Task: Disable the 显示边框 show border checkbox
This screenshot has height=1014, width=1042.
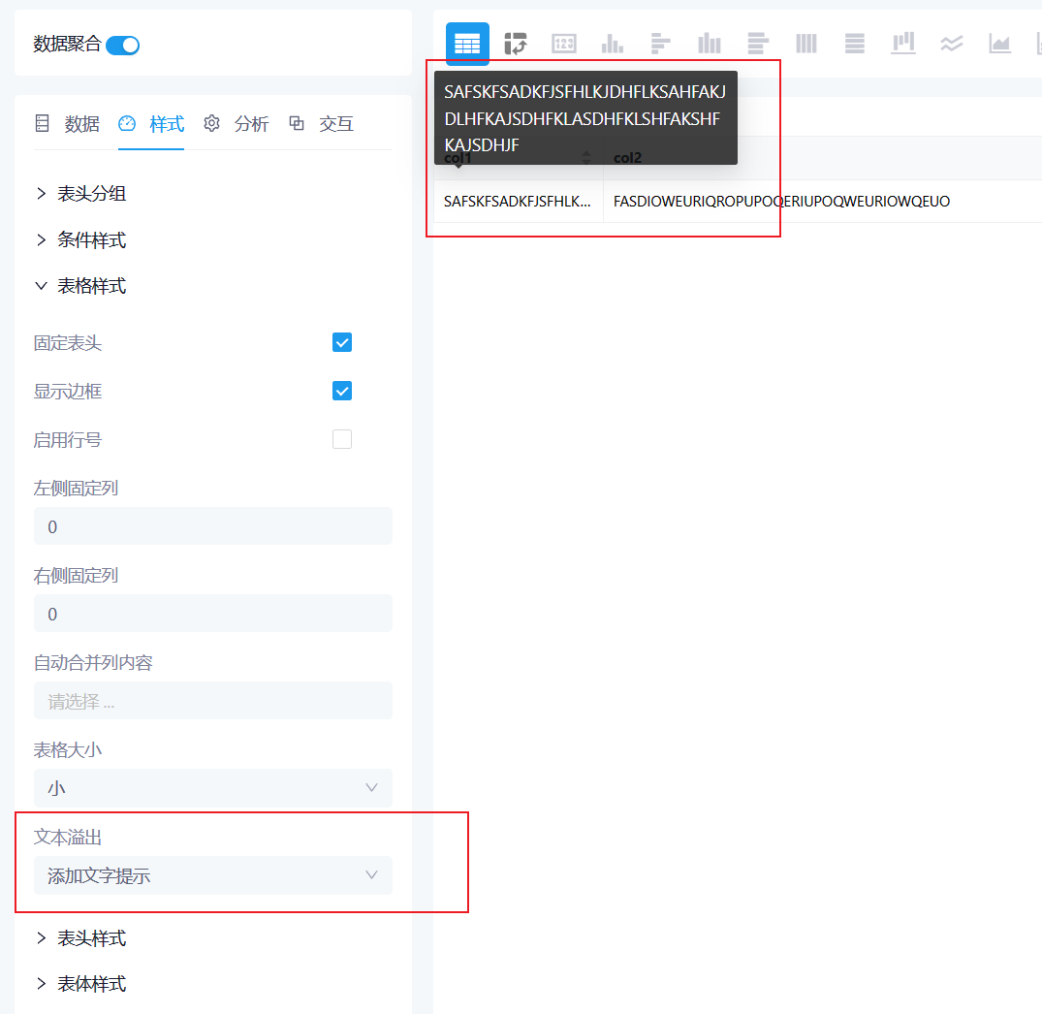Action: tap(341, 391)
